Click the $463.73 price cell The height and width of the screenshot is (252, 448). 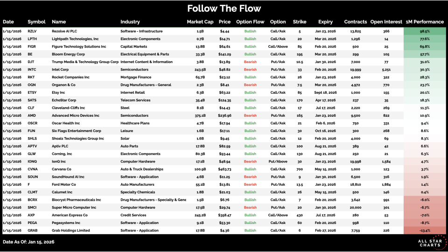pos(224,169)
